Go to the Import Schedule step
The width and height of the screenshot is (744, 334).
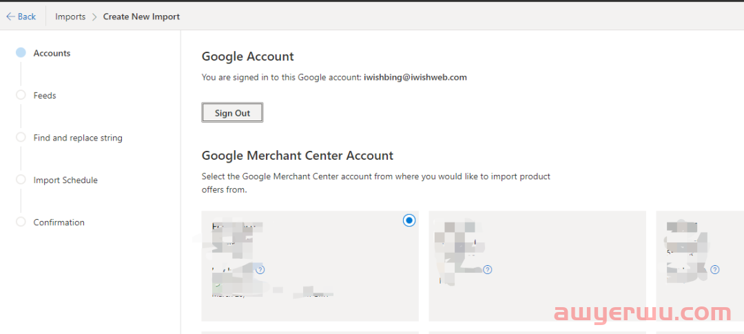click(x=65, y=180)
